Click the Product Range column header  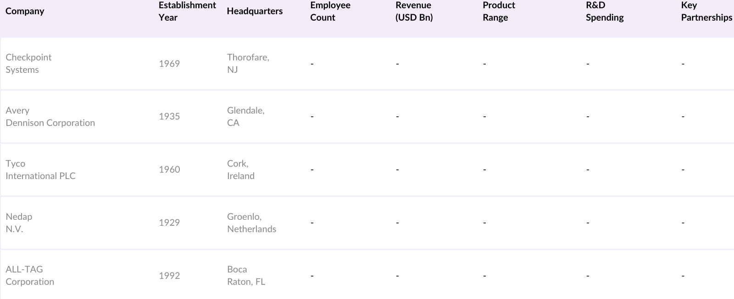499,11
